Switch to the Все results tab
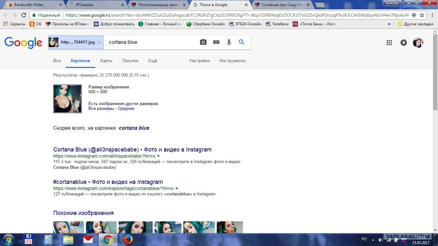Image resolution: width=438 pixels, height=246 pixels. 57,61
